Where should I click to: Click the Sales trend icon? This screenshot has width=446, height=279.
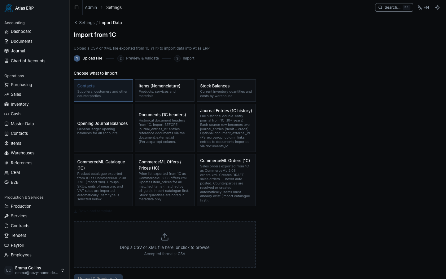click(7, 94)
